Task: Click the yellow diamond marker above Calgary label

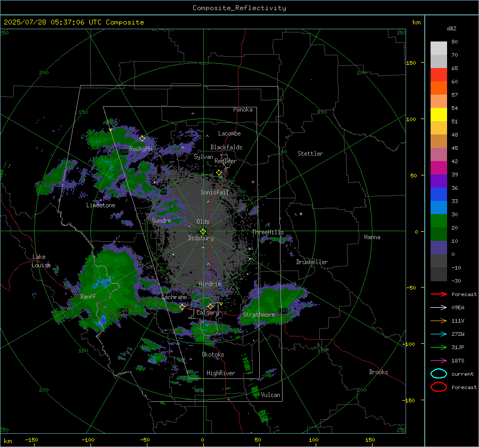Action: click(x=210, y=306)
